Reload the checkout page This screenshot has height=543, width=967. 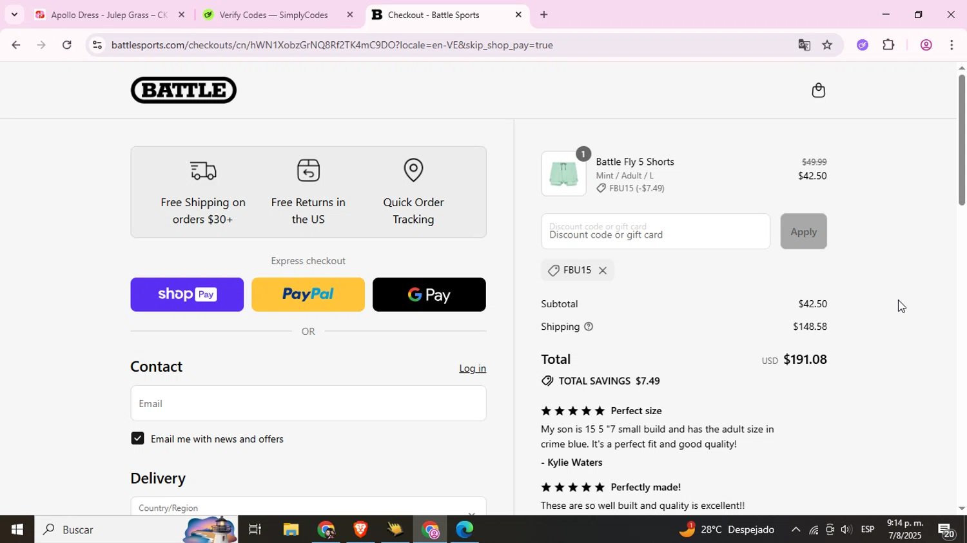67,45
